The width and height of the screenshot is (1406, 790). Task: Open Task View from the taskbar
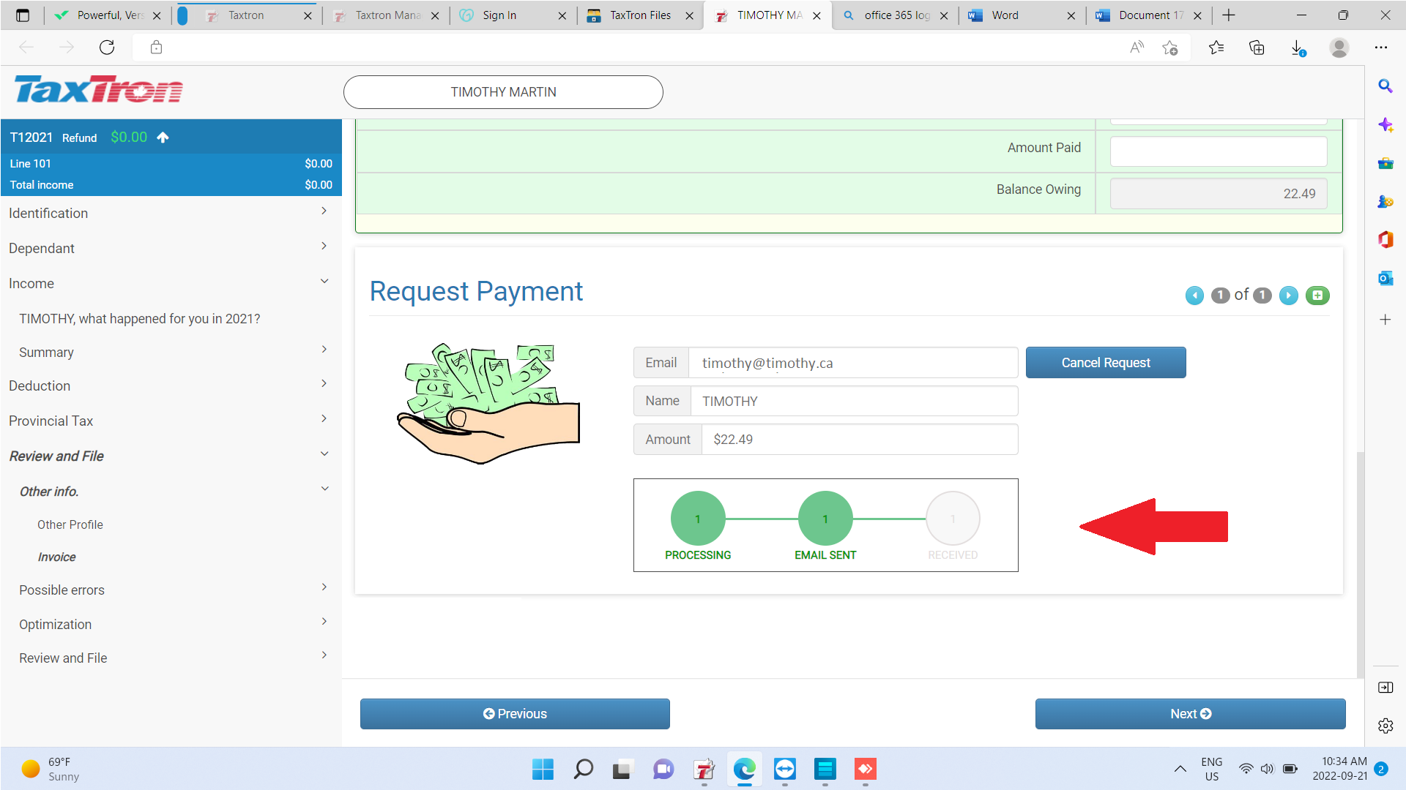coord(622,770)
